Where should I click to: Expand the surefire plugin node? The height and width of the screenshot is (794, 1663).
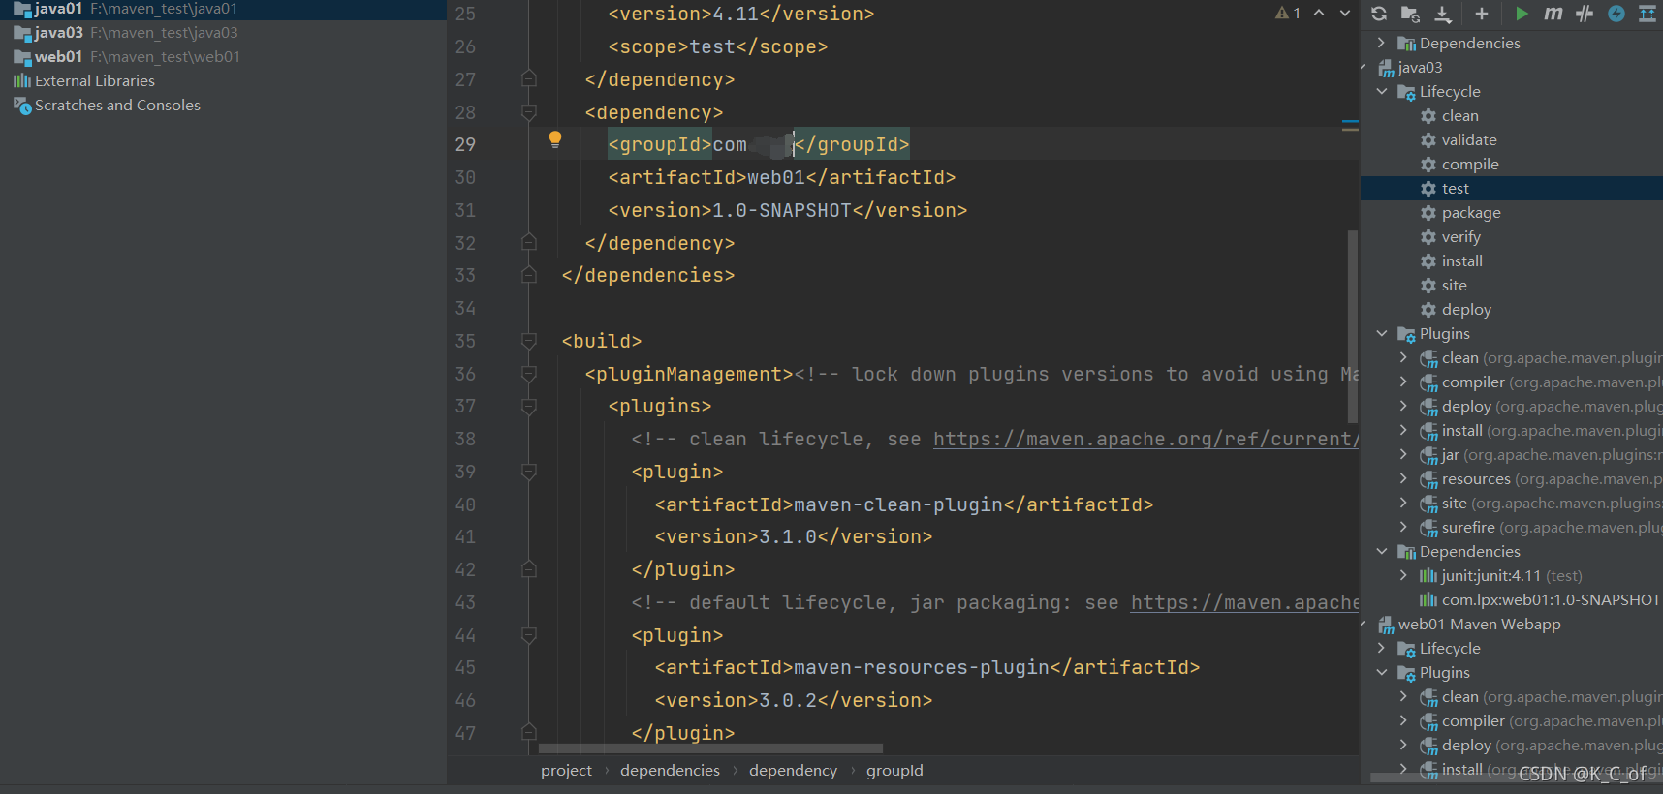click(x=1403, y=527)
